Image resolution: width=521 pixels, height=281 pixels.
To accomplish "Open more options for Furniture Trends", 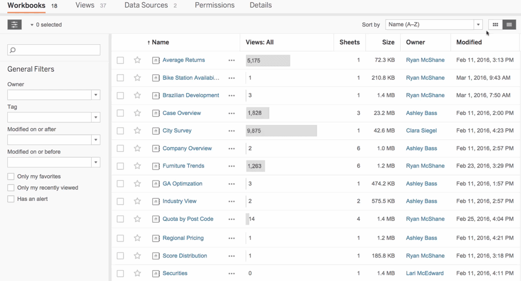I will (231, 167).
